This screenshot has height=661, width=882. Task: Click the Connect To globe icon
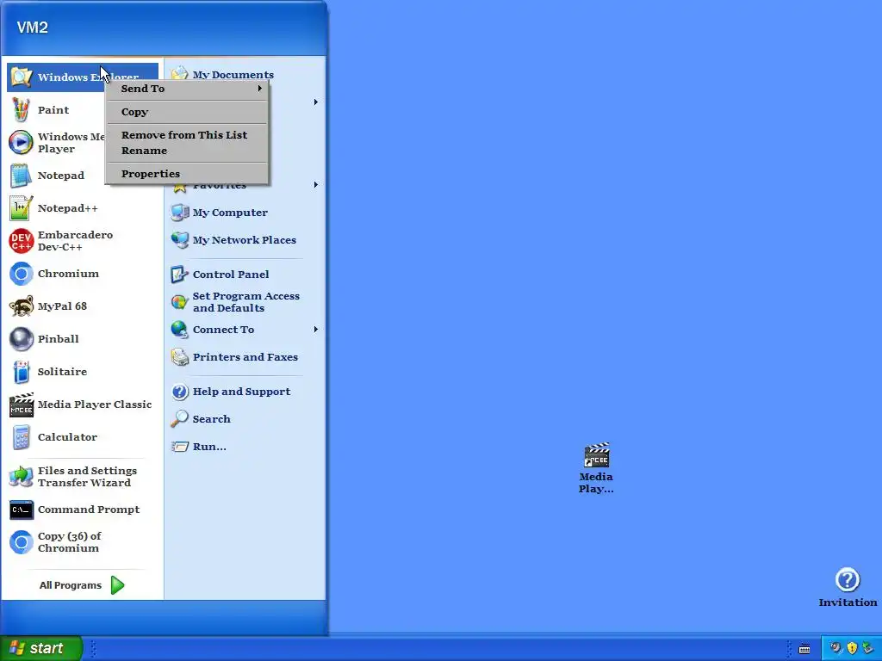tap(179, 330)
